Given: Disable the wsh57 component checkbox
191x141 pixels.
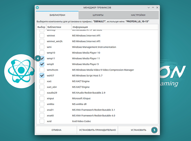Looking at the screenshot, I should pyautogui.click(x=42, y=76).
